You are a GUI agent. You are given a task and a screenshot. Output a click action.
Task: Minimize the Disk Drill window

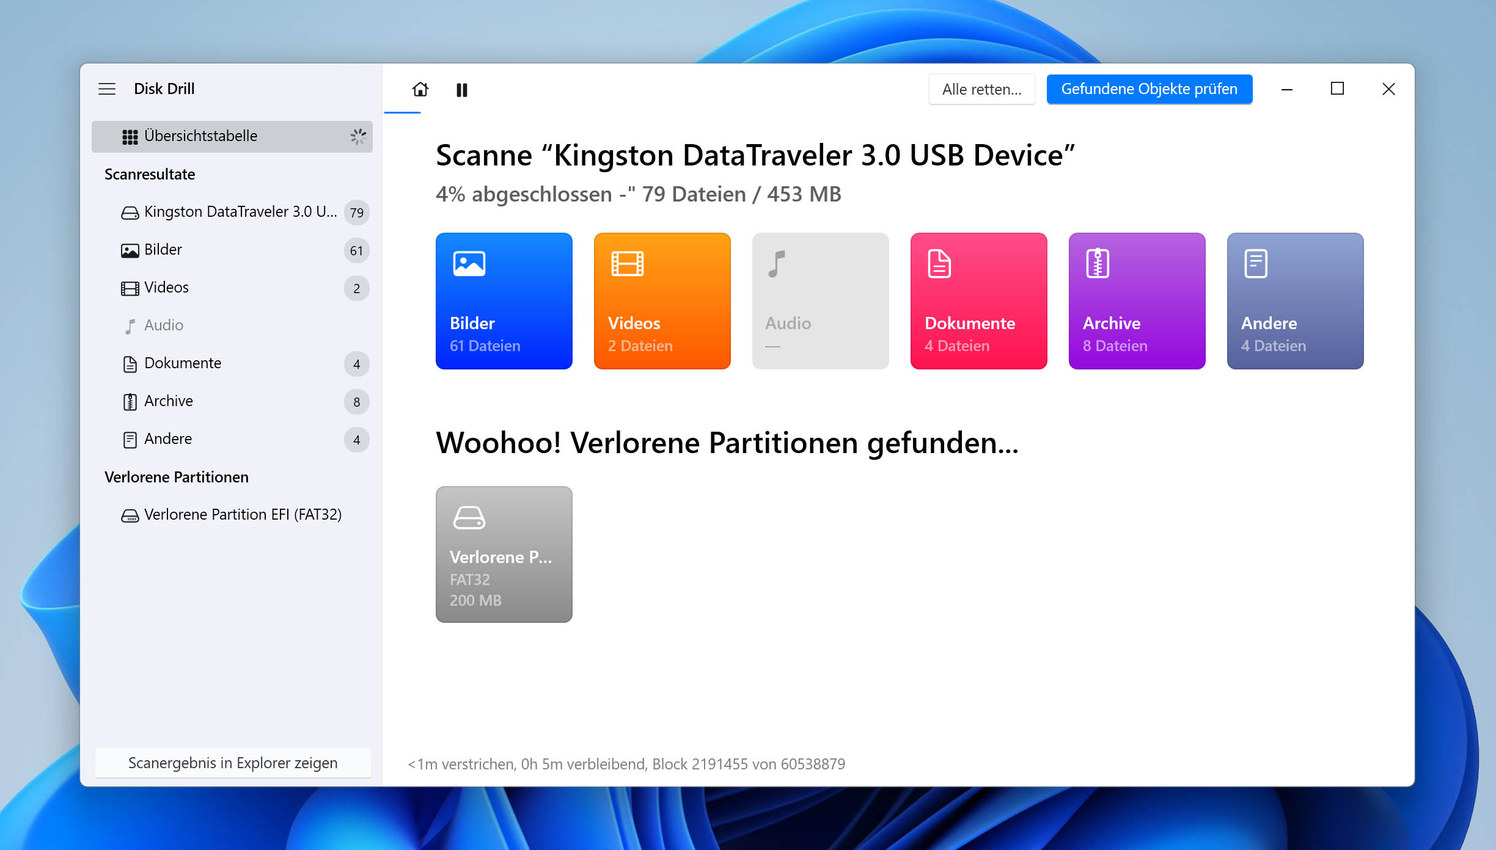pyautogui.click(x=1287, y=89)
